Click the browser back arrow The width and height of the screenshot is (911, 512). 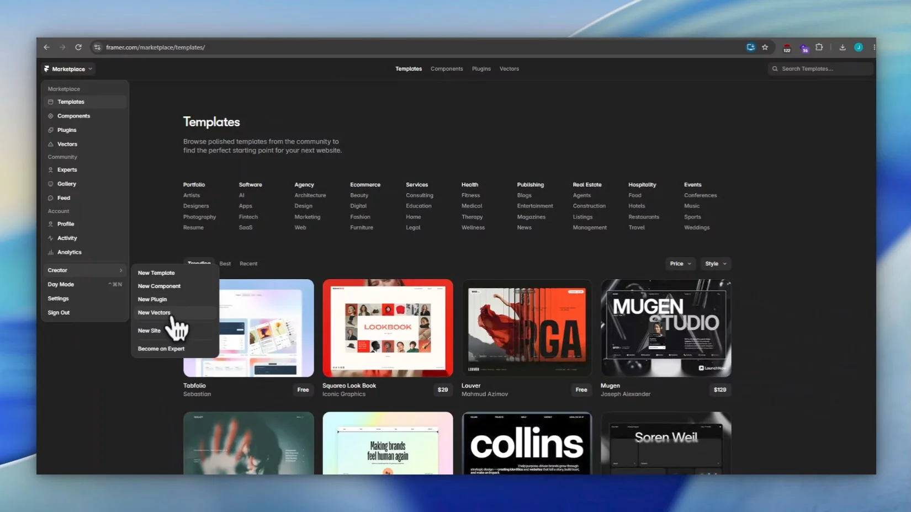[x=47, y=47]
